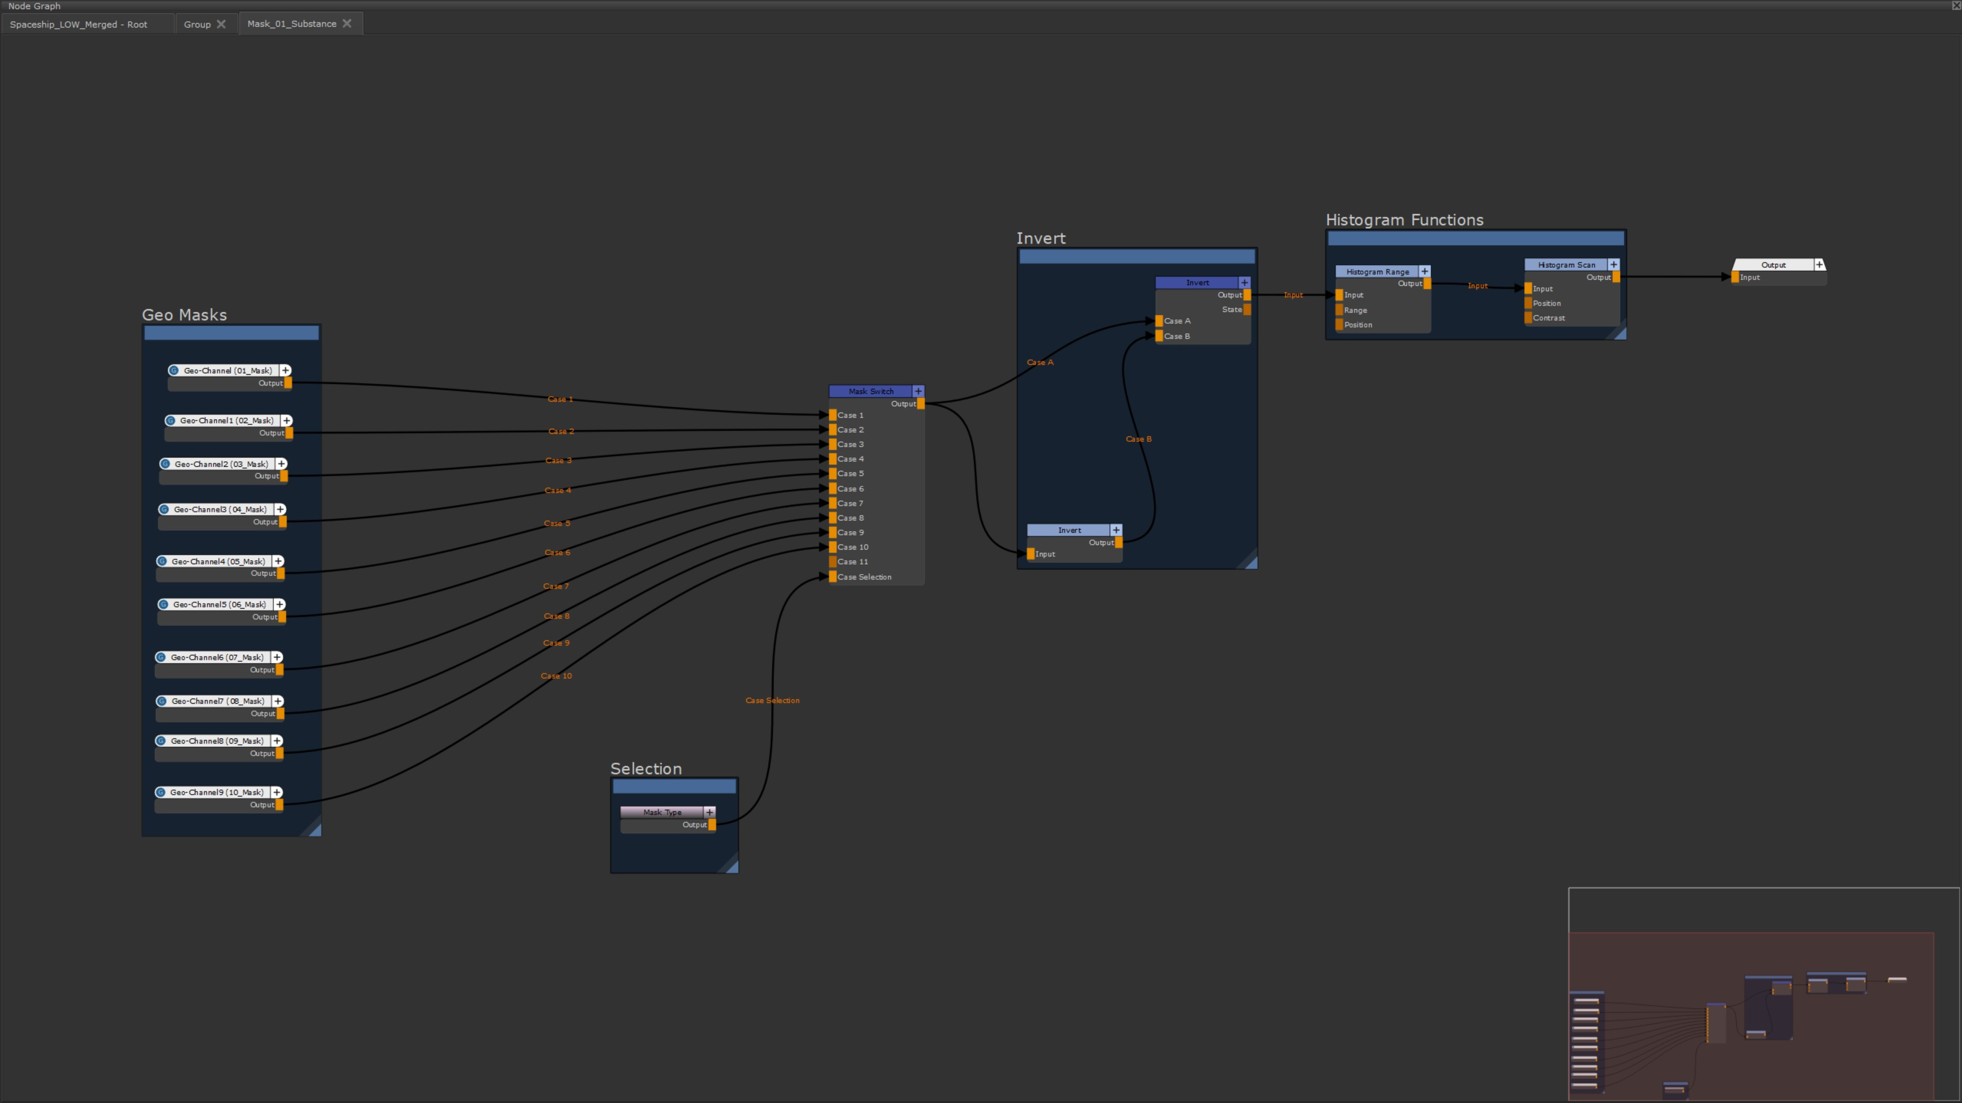1962x1103 pixels.
Task: Click the State port on upper Invert node
Action: 1247,309
